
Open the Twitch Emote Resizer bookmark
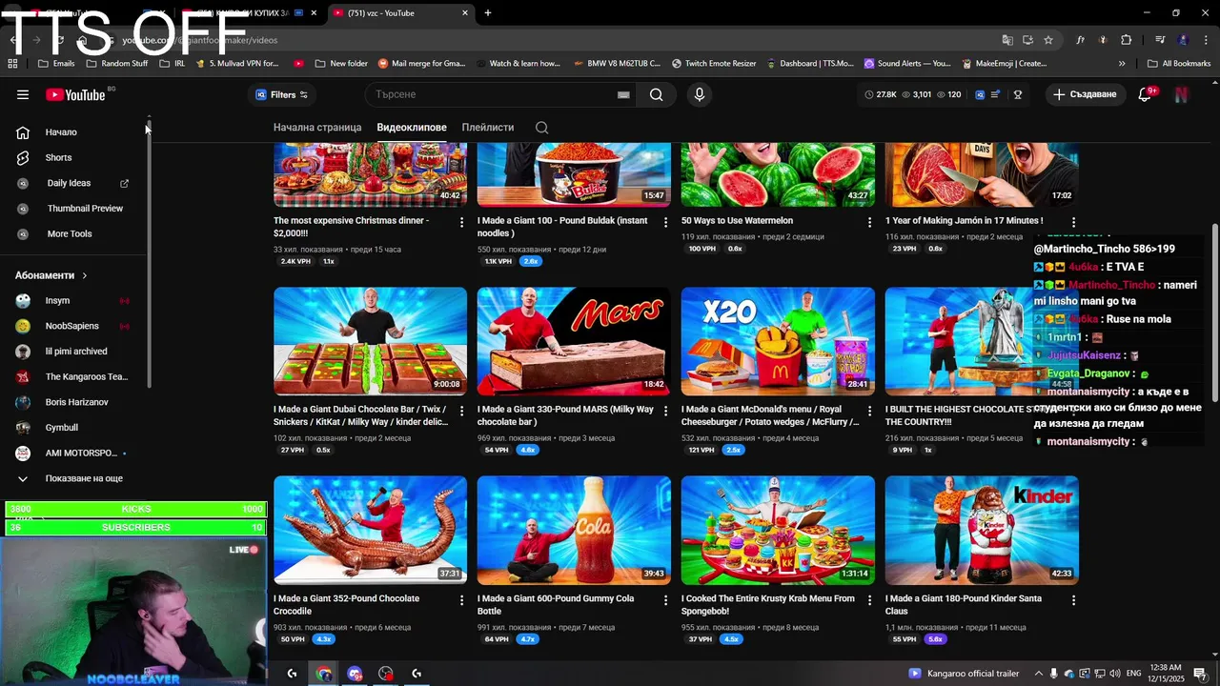[713, 64]
